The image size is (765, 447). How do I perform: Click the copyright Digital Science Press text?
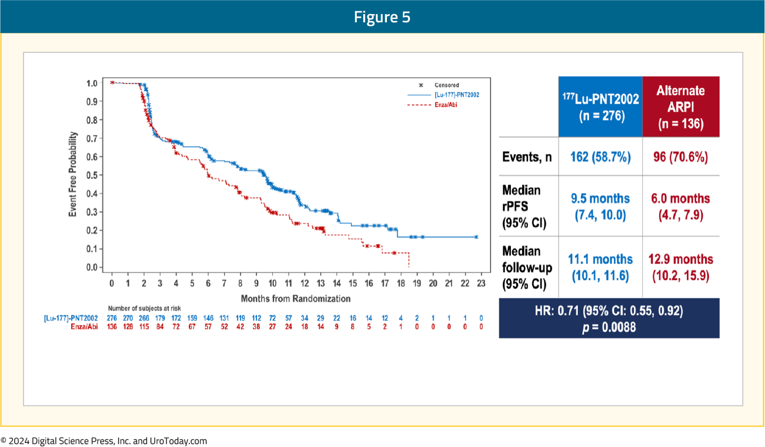coord(104,441)
